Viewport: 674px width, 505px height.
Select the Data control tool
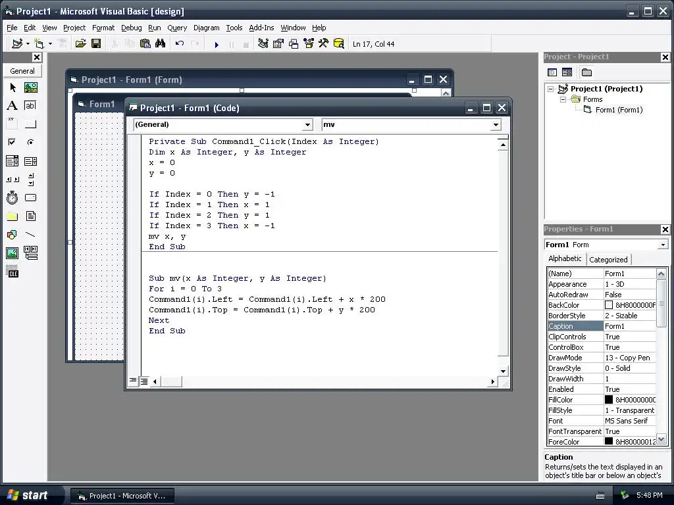click(30, 253)
